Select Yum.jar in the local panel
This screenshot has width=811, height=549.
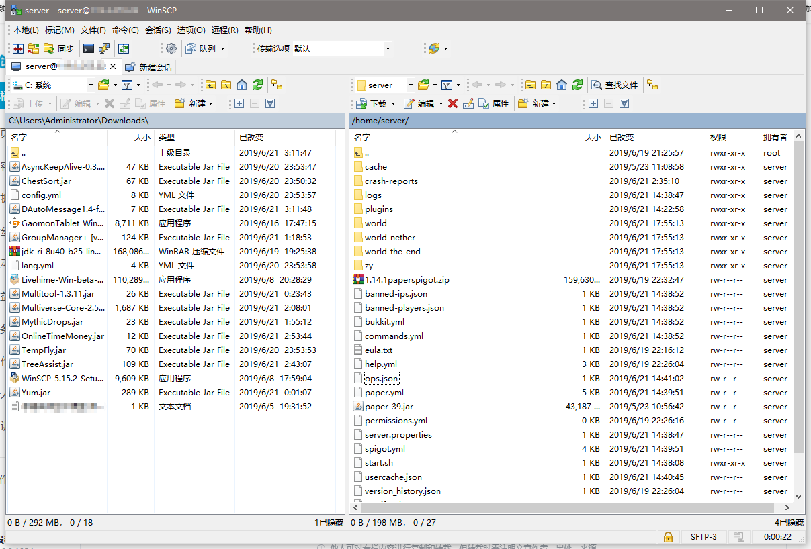36,393
